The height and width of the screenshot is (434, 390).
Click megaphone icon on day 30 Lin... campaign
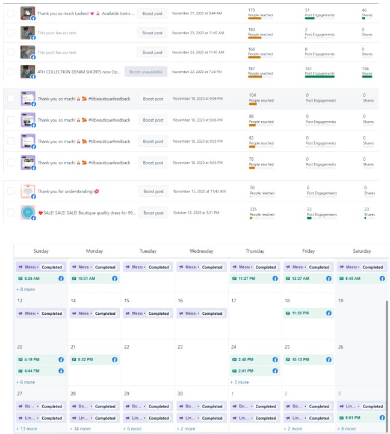[x=181, y=418]
